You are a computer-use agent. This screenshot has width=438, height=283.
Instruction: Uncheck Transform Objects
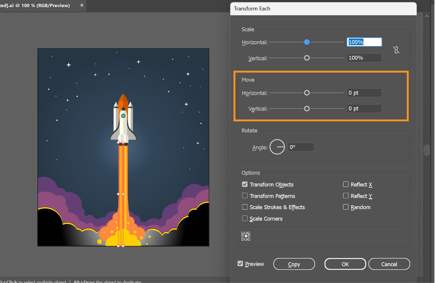point(245,184)
